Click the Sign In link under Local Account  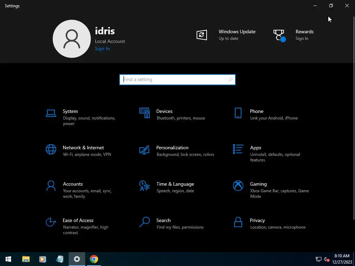[102, 48]
